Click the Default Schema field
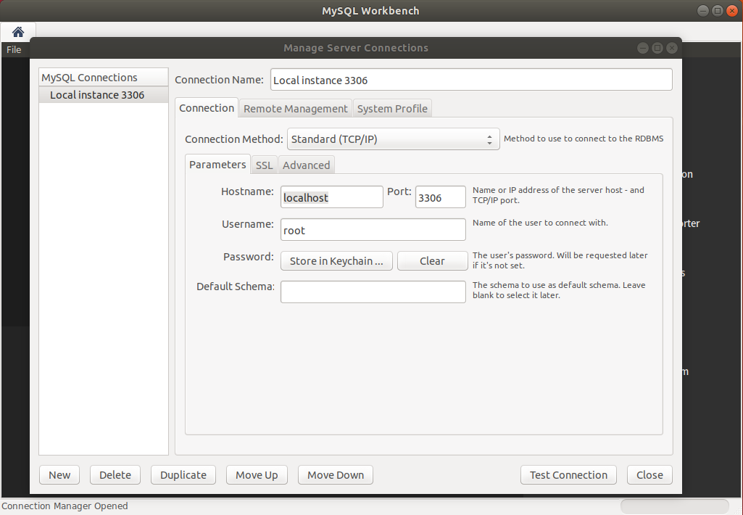743x515 pixels. 373,292
